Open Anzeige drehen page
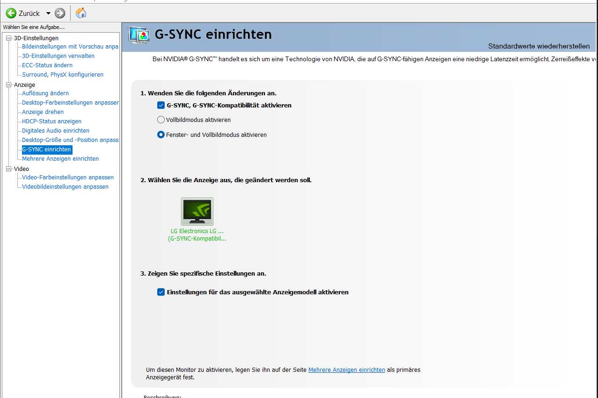The image size is (598, 398). 43,112
